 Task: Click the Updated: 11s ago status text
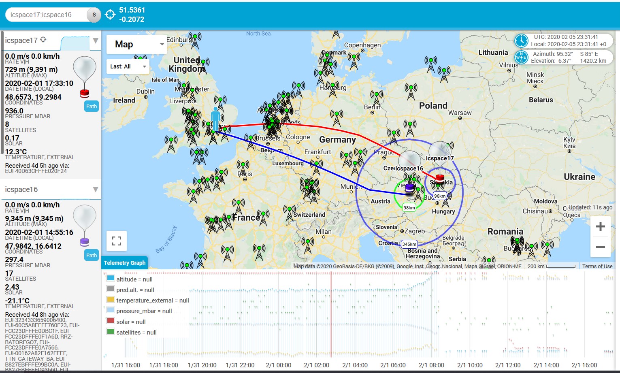tap(590, 207)
